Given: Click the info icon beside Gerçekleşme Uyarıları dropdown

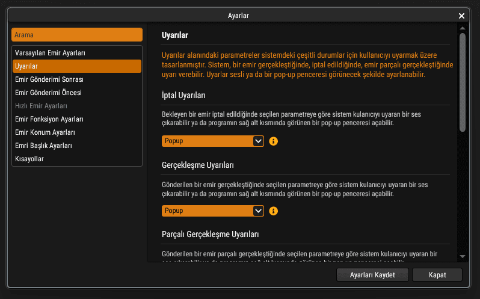Looking at the screenshot, I should [273, 211].
